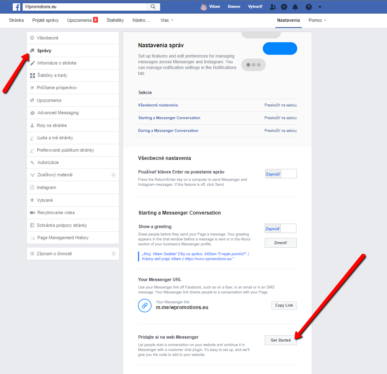Click pencil icon for Informácie o stránke
The image size is (387, 374).
(33, 63)
